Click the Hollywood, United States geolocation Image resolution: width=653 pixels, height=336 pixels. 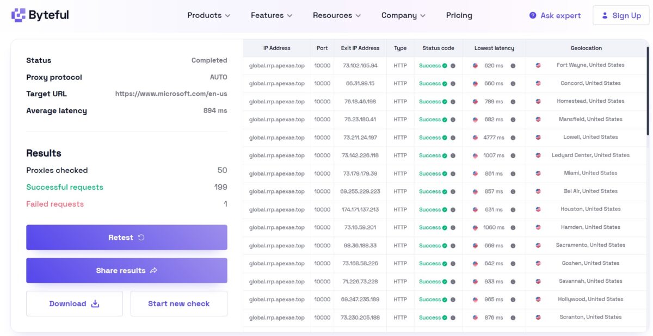tap(590, 299)
